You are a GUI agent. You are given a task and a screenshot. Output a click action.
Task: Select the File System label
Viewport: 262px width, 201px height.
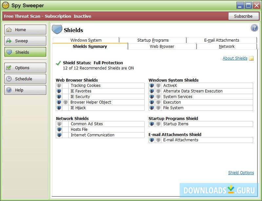click(x=173, y=108)
